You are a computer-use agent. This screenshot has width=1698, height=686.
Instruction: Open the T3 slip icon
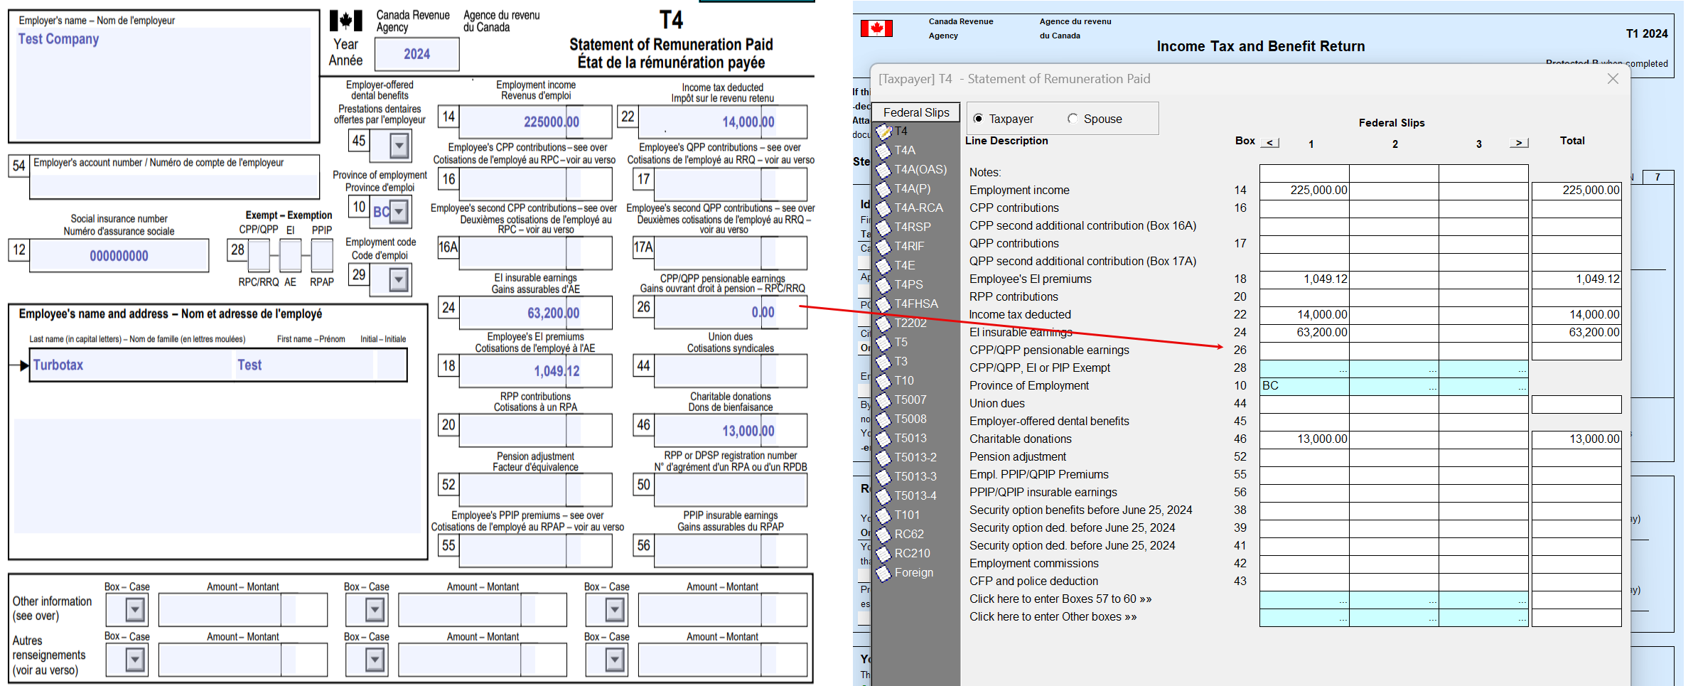point(883,362)
